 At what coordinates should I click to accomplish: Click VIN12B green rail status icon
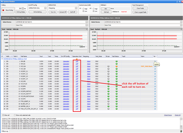[x=116, y=61]
